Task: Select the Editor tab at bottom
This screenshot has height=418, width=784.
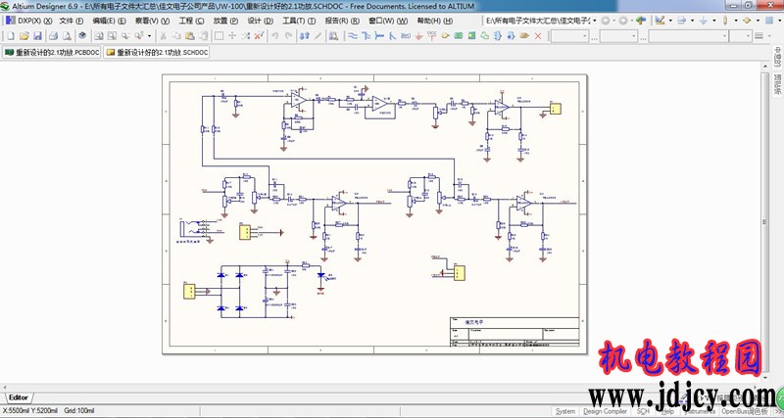Action: [x=19, y=397]
